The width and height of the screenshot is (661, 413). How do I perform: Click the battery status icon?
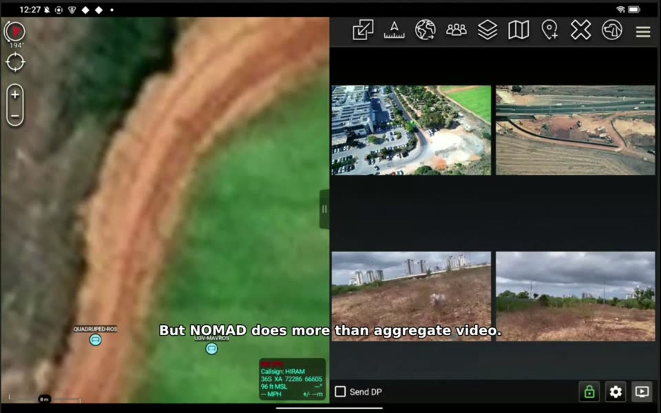tap(633, 9)
